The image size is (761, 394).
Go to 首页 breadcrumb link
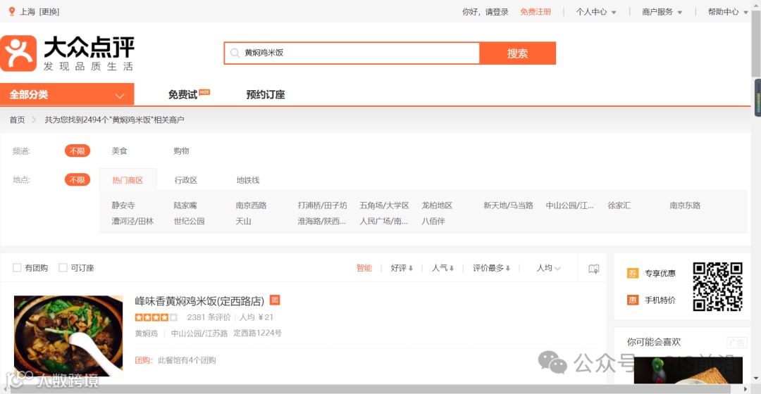18,120
